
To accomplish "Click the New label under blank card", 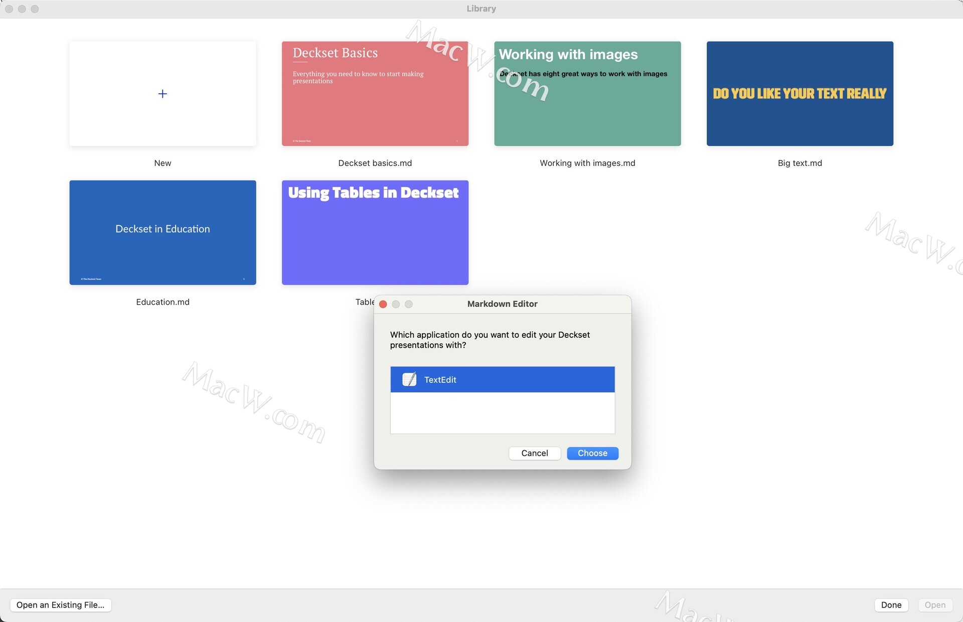I will 163,163.
